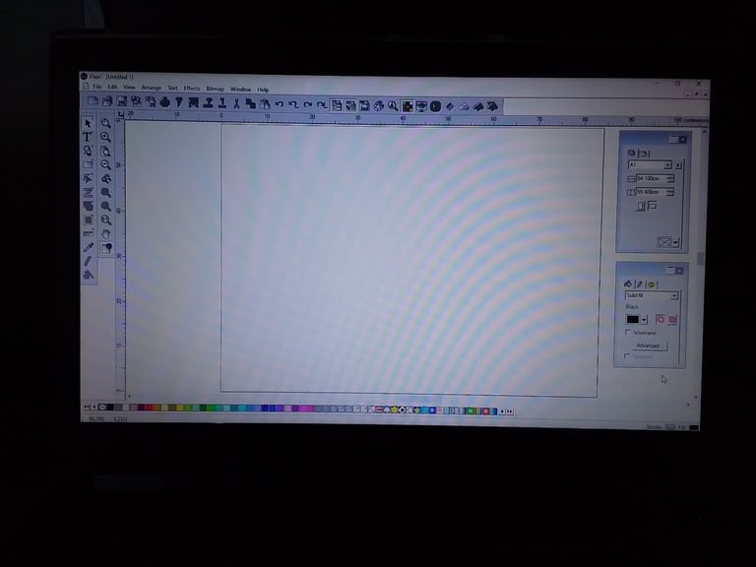Screen dimensions: 756x567
Task: Choose the Rectangle shape tool
Action: 88,165
